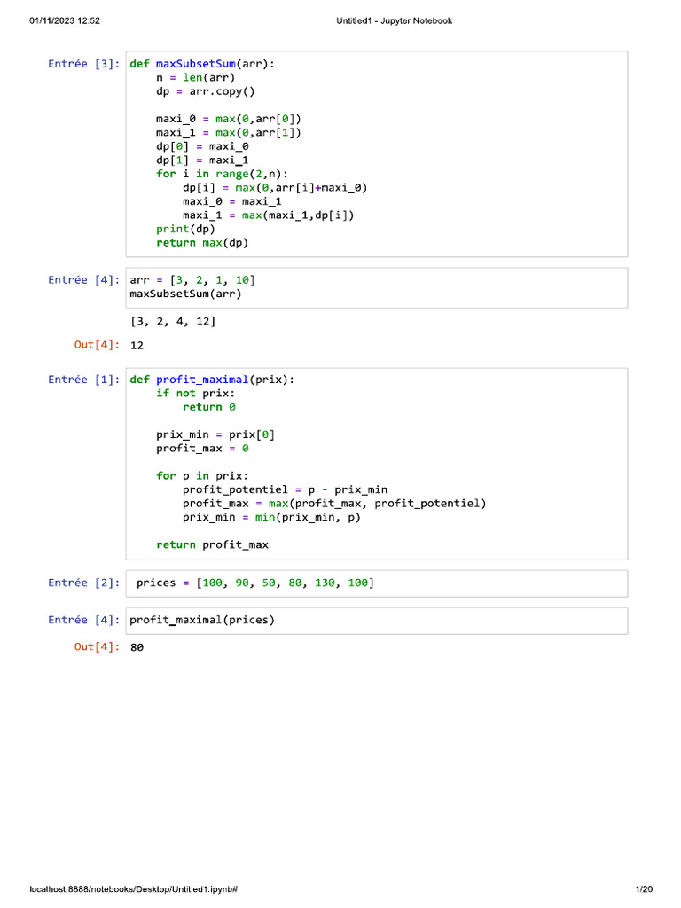Click the 'prix_min = min(prix_min, p)' line
681x908 pixels.
271,517
